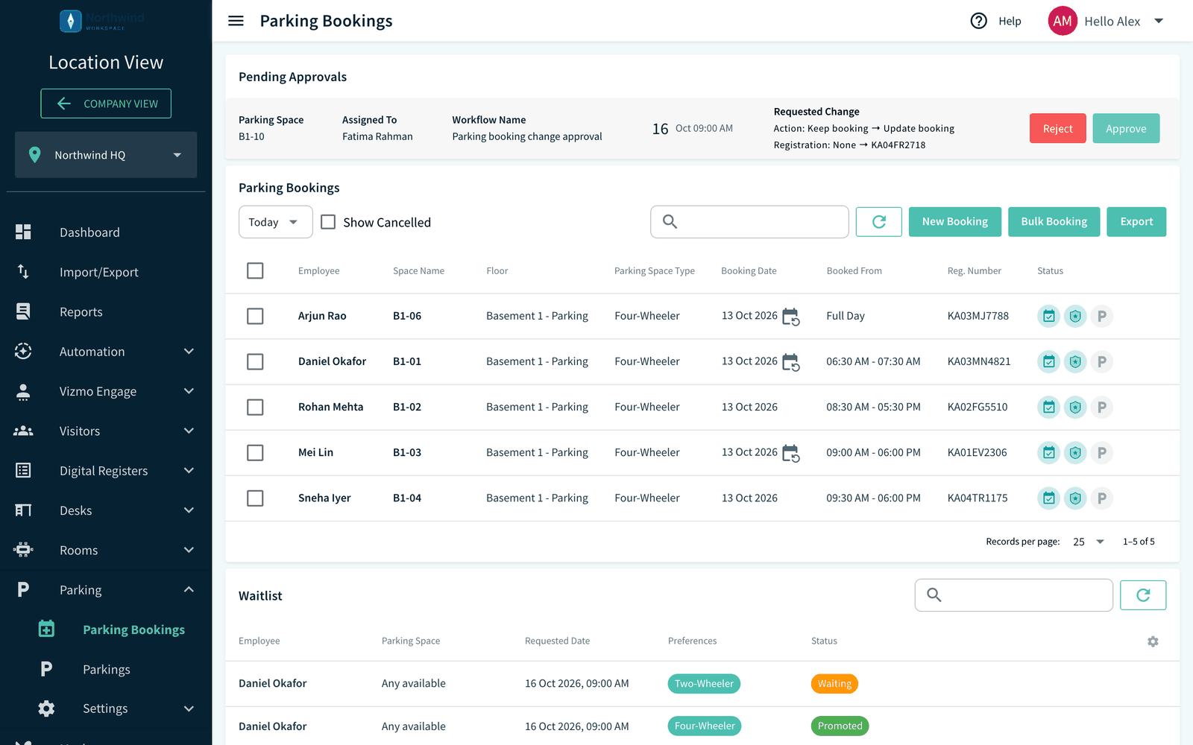Collapse the Parking sidebar section
Viewport: 1193px width, 745px height.
click(x=106, y=590)
